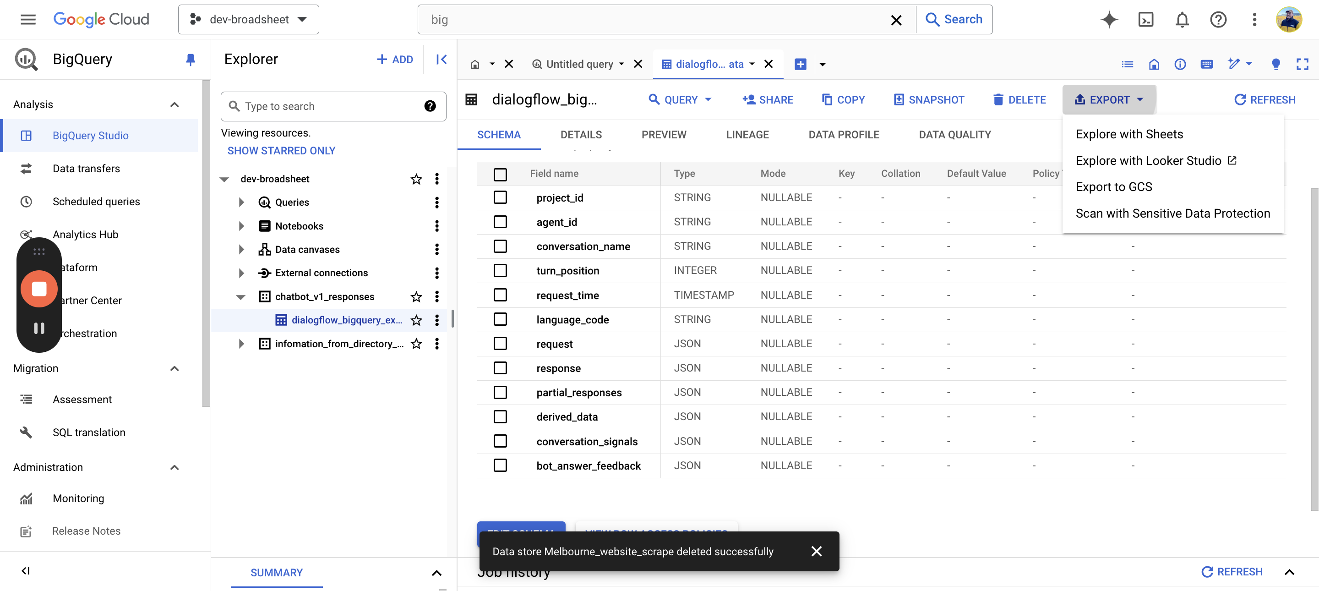This screenshot has width=1319, height=591.
Task: Check the language_code field checkbox
Action: click(x=500, y=319)
